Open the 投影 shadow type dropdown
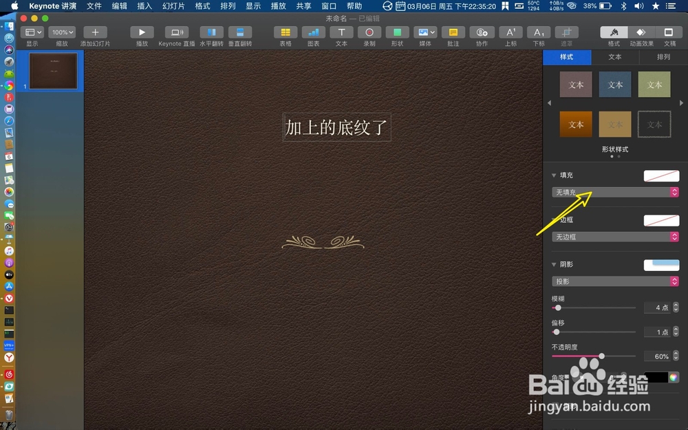 coord(615,281)
